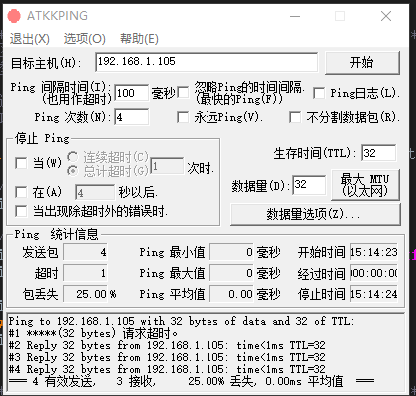Click the Ping 最小值 value field
The image size is (416, 396).
pos(232,252)
